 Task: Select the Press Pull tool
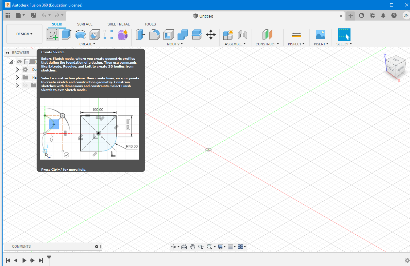(x=140, y=35)
